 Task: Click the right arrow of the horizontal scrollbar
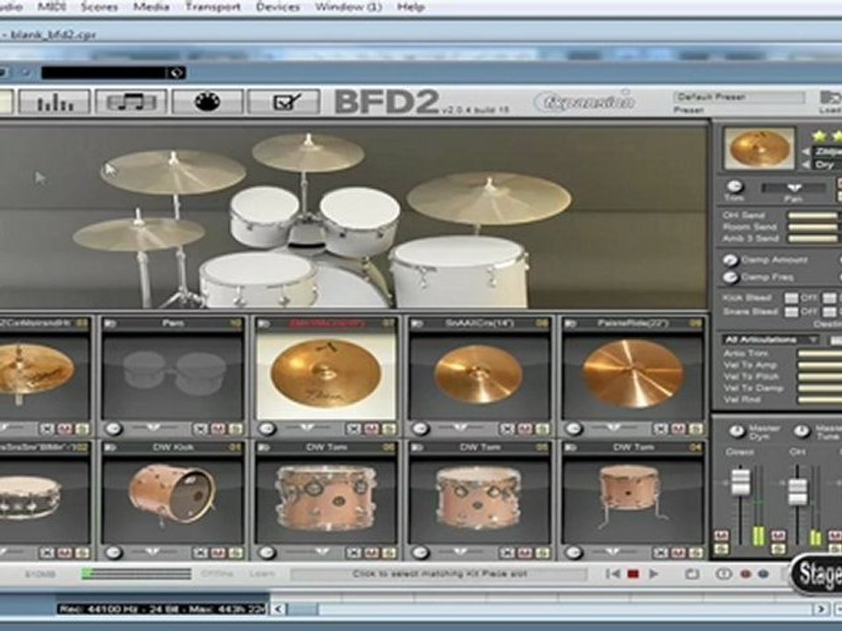coord(819,608)
